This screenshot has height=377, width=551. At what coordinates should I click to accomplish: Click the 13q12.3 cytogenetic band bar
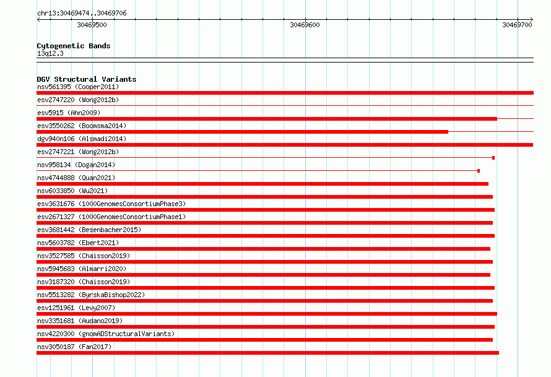285,60
